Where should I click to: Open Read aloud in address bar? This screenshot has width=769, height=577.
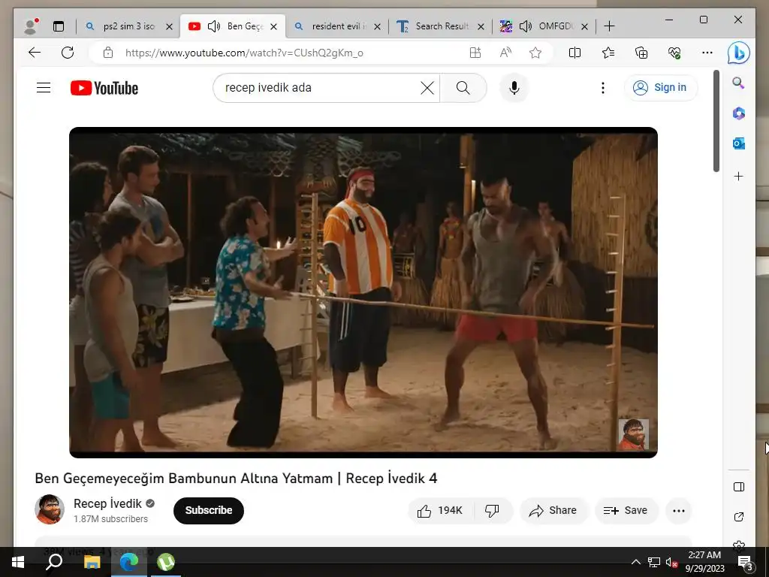point(505,53)
